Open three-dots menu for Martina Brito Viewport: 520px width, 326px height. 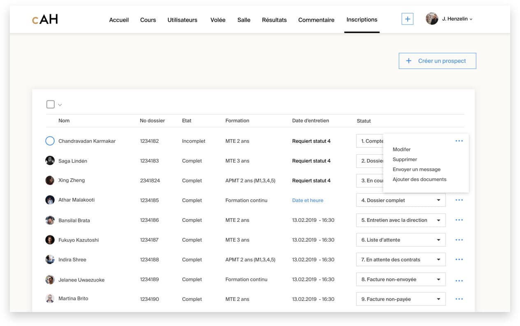(459, 299)
